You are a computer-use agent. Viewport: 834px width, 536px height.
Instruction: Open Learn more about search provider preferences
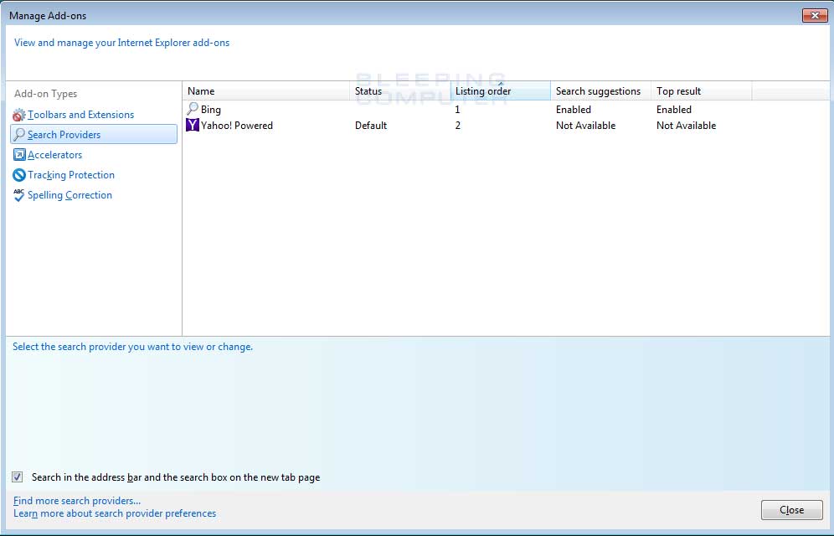tap(115, 513)
